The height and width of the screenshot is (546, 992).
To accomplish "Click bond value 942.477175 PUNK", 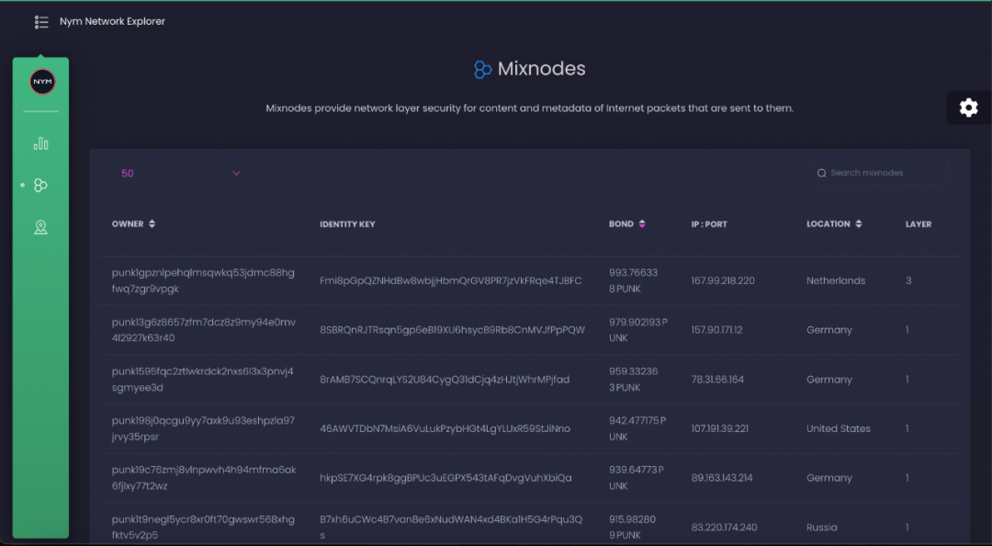I will (637, 429).
